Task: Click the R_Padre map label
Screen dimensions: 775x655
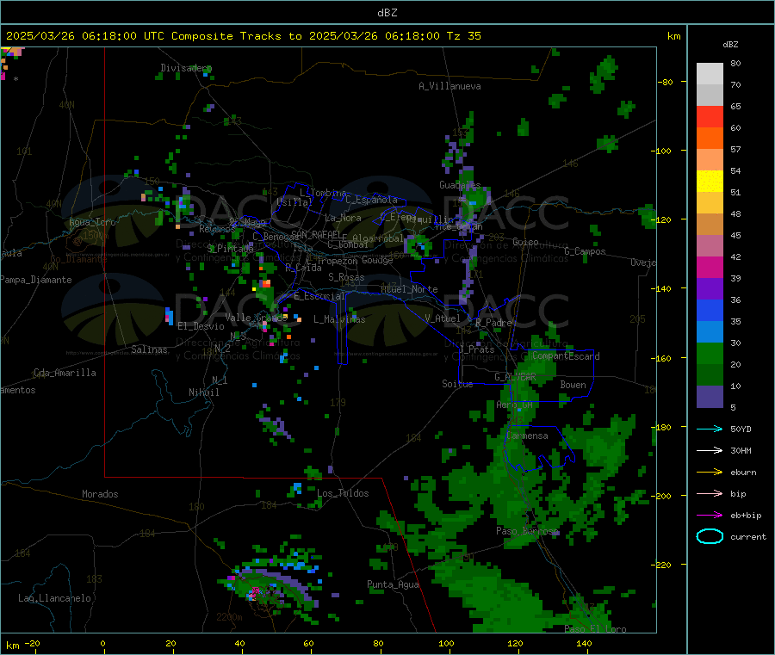Action: [493, 323]
